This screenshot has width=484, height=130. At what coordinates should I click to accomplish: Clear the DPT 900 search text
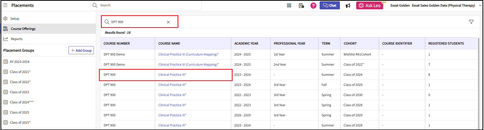tap(168, 22)
